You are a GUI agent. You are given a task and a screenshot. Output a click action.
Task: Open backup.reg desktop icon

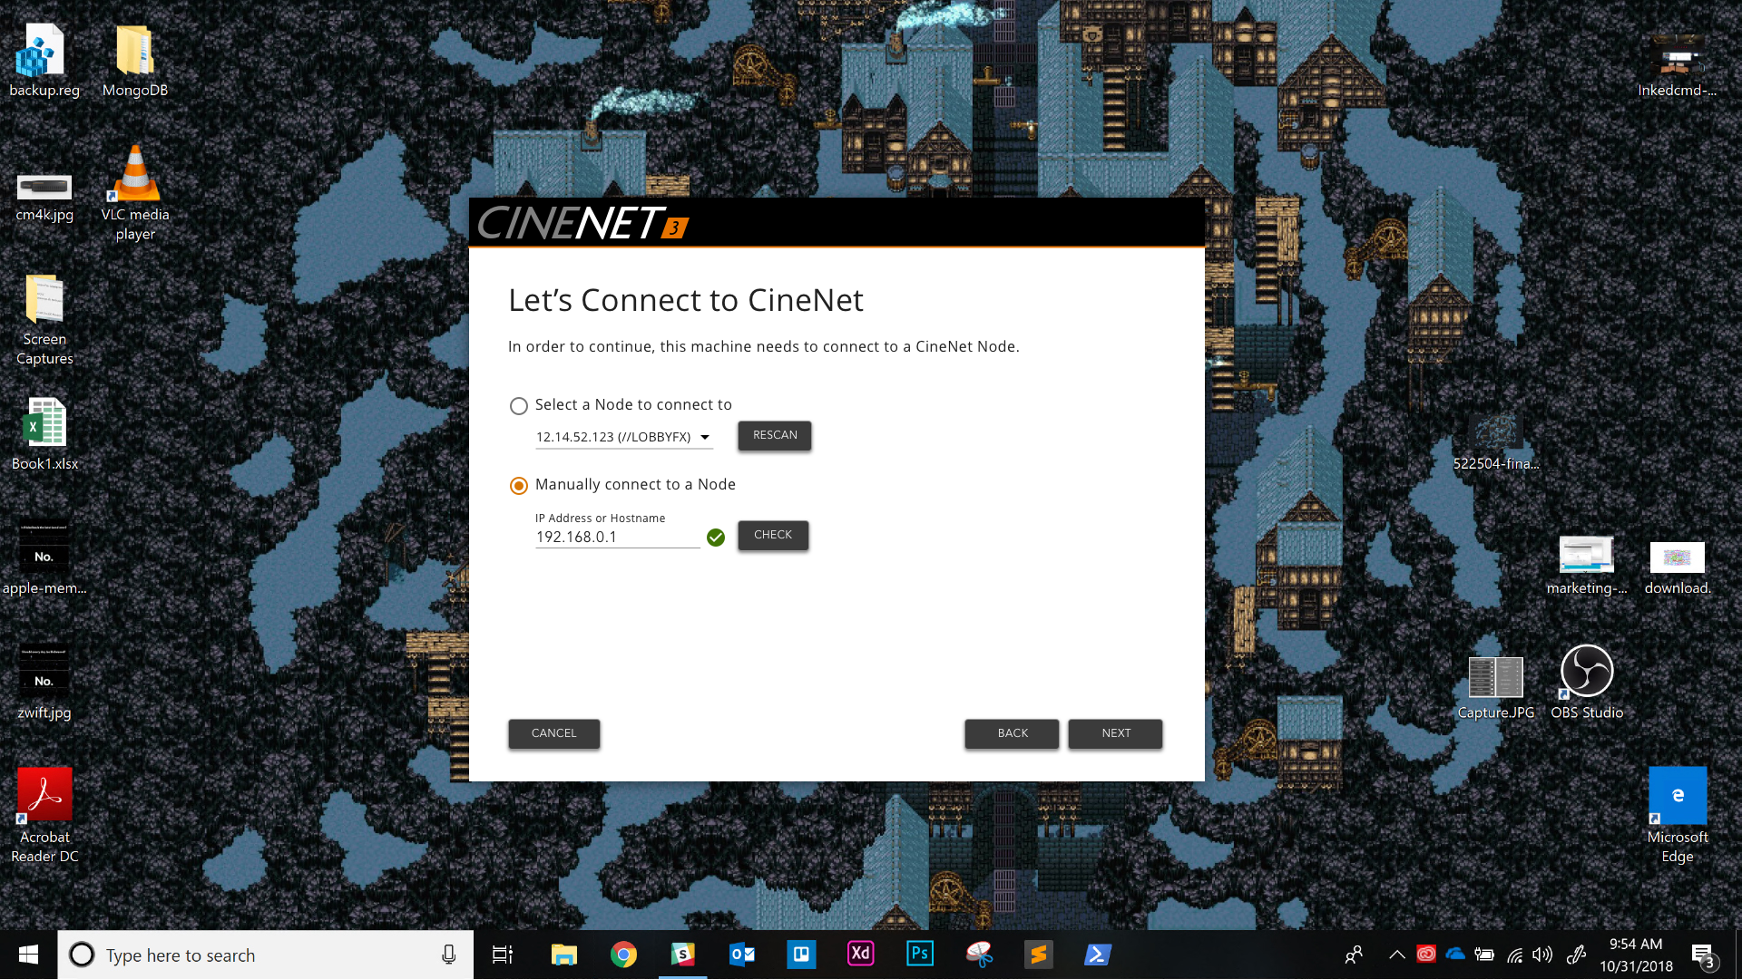(x=44, y=61)
